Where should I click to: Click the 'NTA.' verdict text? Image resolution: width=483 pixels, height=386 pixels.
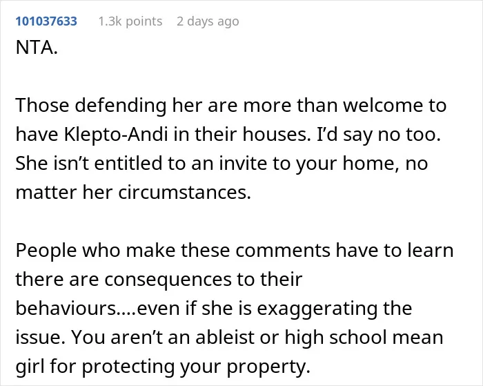[x=37, y=48]
